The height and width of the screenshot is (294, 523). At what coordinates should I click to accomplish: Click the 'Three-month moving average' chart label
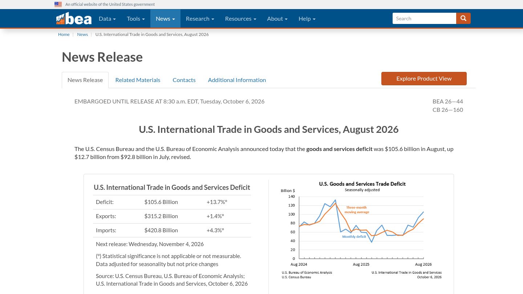pyautogui.click(x=357, y=210)
